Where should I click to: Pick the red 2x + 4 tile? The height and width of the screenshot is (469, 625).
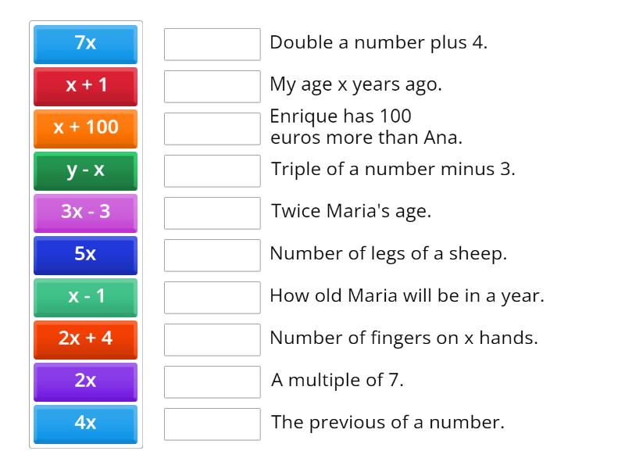pos(85,339)
